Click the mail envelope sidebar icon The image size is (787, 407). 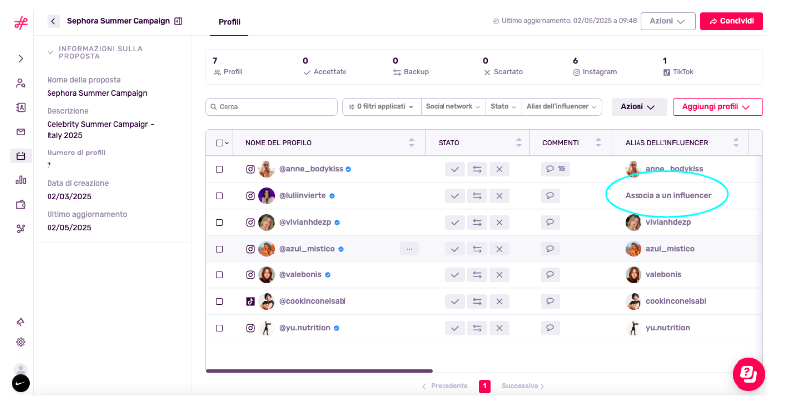pos(21,132)
